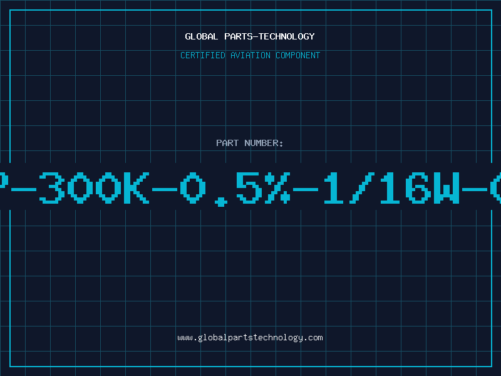
Task: Open the www.globalpartstechnology.com link
Action: [250, 338]
